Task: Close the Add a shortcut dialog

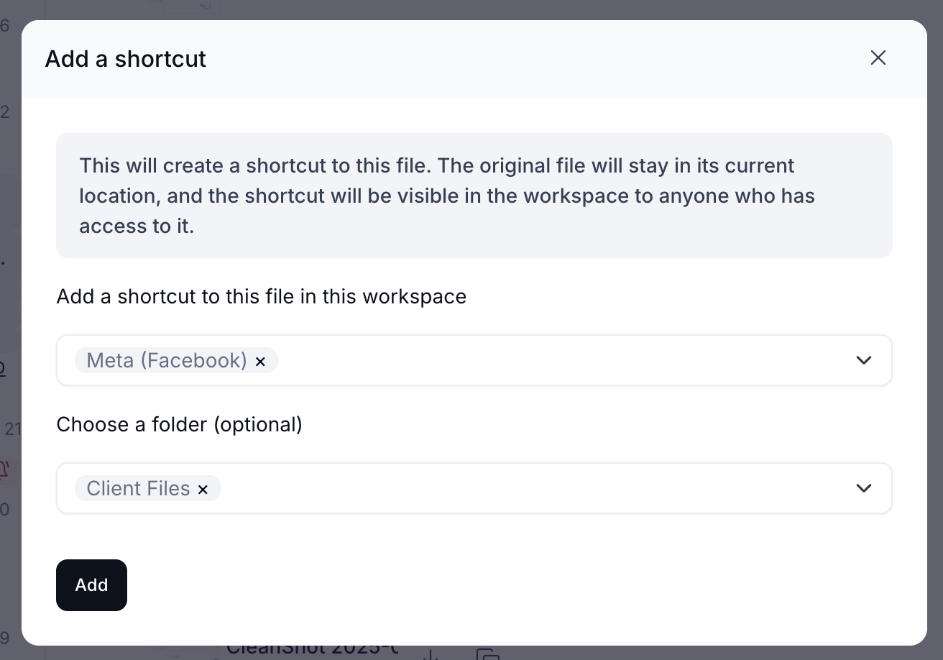Action: pyautogui.click(x=878, y=58)
